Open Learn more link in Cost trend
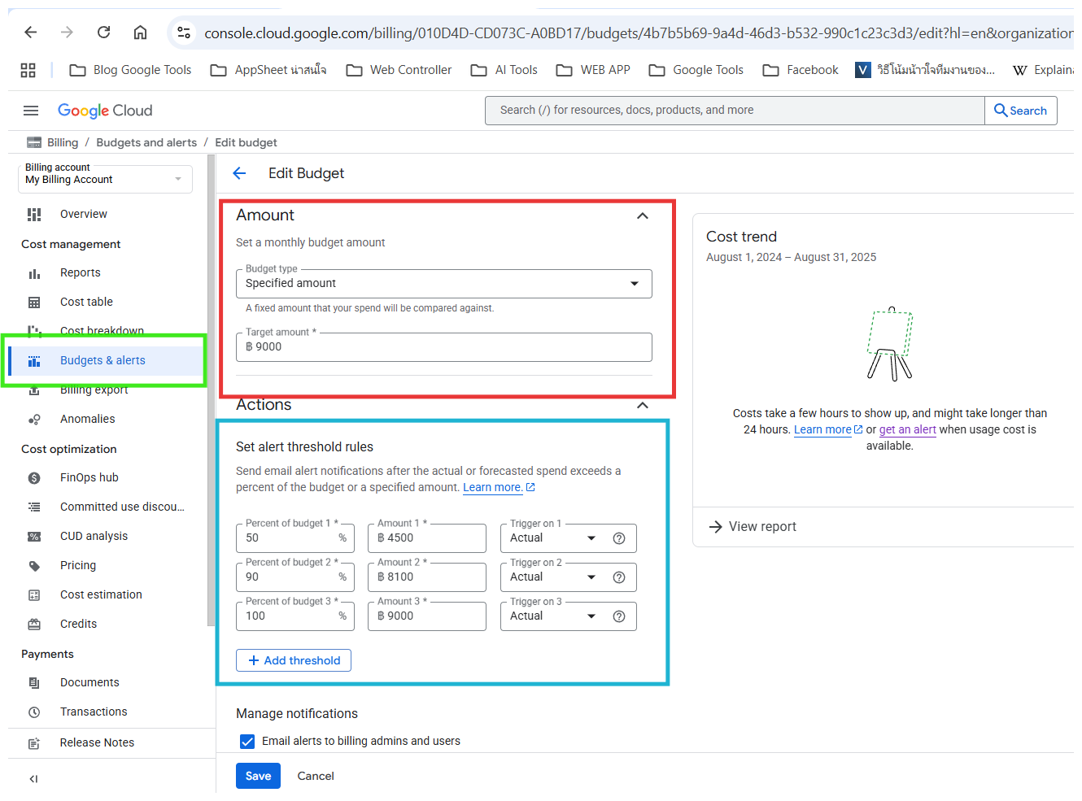The image size is (1082, 801). click(828, 430)
